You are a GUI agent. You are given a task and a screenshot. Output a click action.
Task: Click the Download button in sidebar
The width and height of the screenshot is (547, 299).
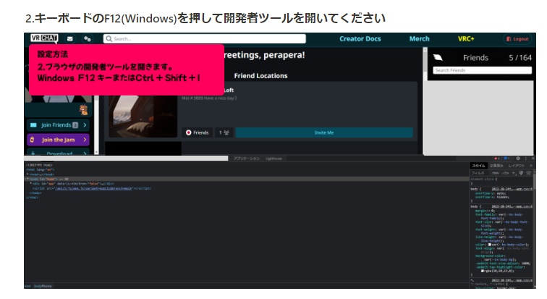tap(58, 153)
